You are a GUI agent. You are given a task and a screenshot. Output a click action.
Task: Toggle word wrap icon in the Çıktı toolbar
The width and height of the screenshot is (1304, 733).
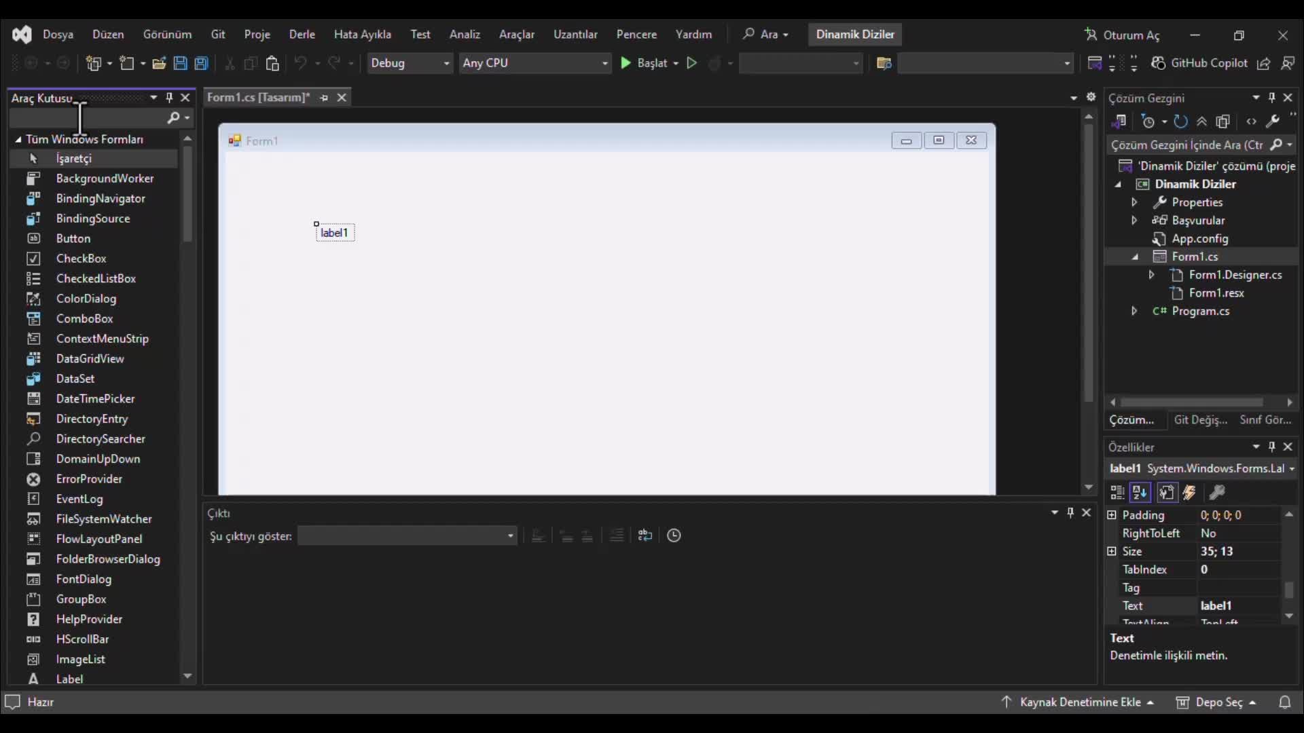coord(645,536)
